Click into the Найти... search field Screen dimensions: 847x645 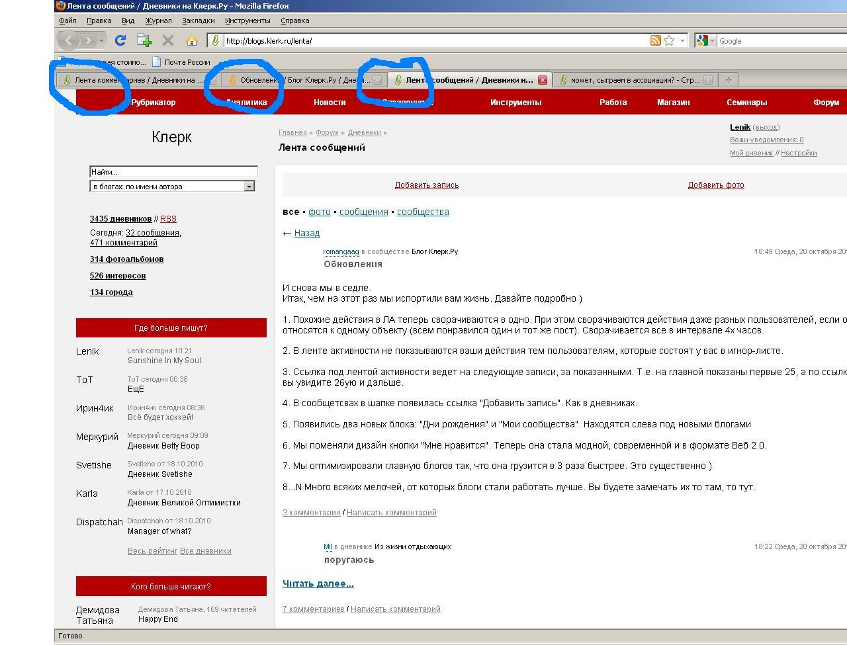coord(173,172)
